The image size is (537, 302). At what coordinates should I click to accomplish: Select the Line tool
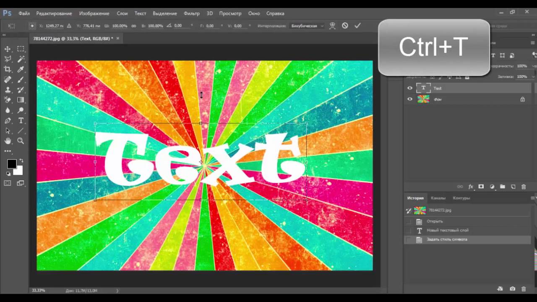(21, 131)
